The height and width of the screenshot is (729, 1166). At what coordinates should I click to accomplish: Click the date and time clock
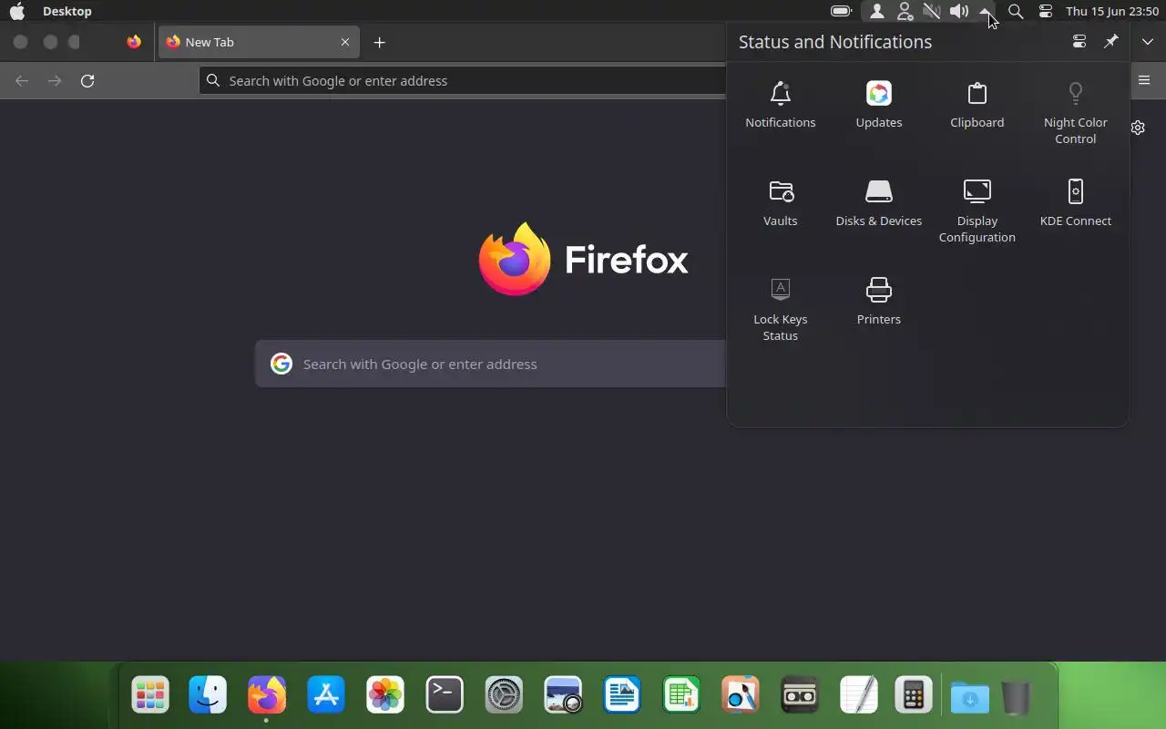point(1111,12)
